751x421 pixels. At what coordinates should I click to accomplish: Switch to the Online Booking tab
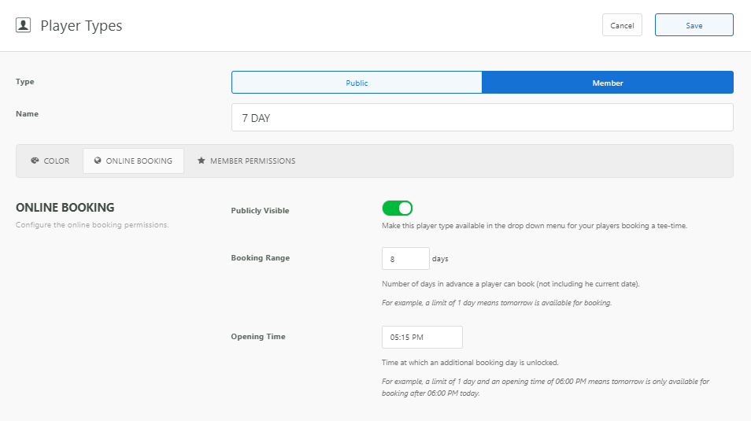coord(134,161)
